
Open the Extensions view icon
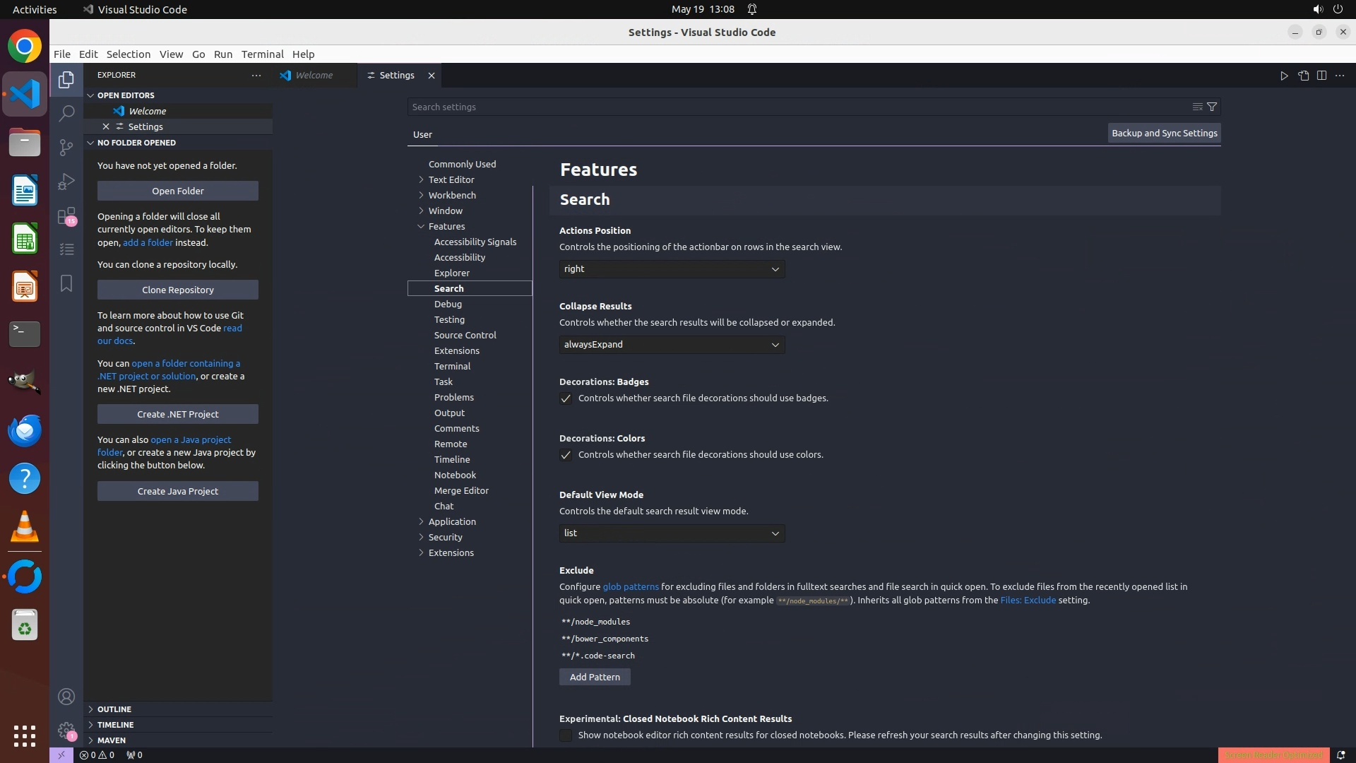coord(66,215)
